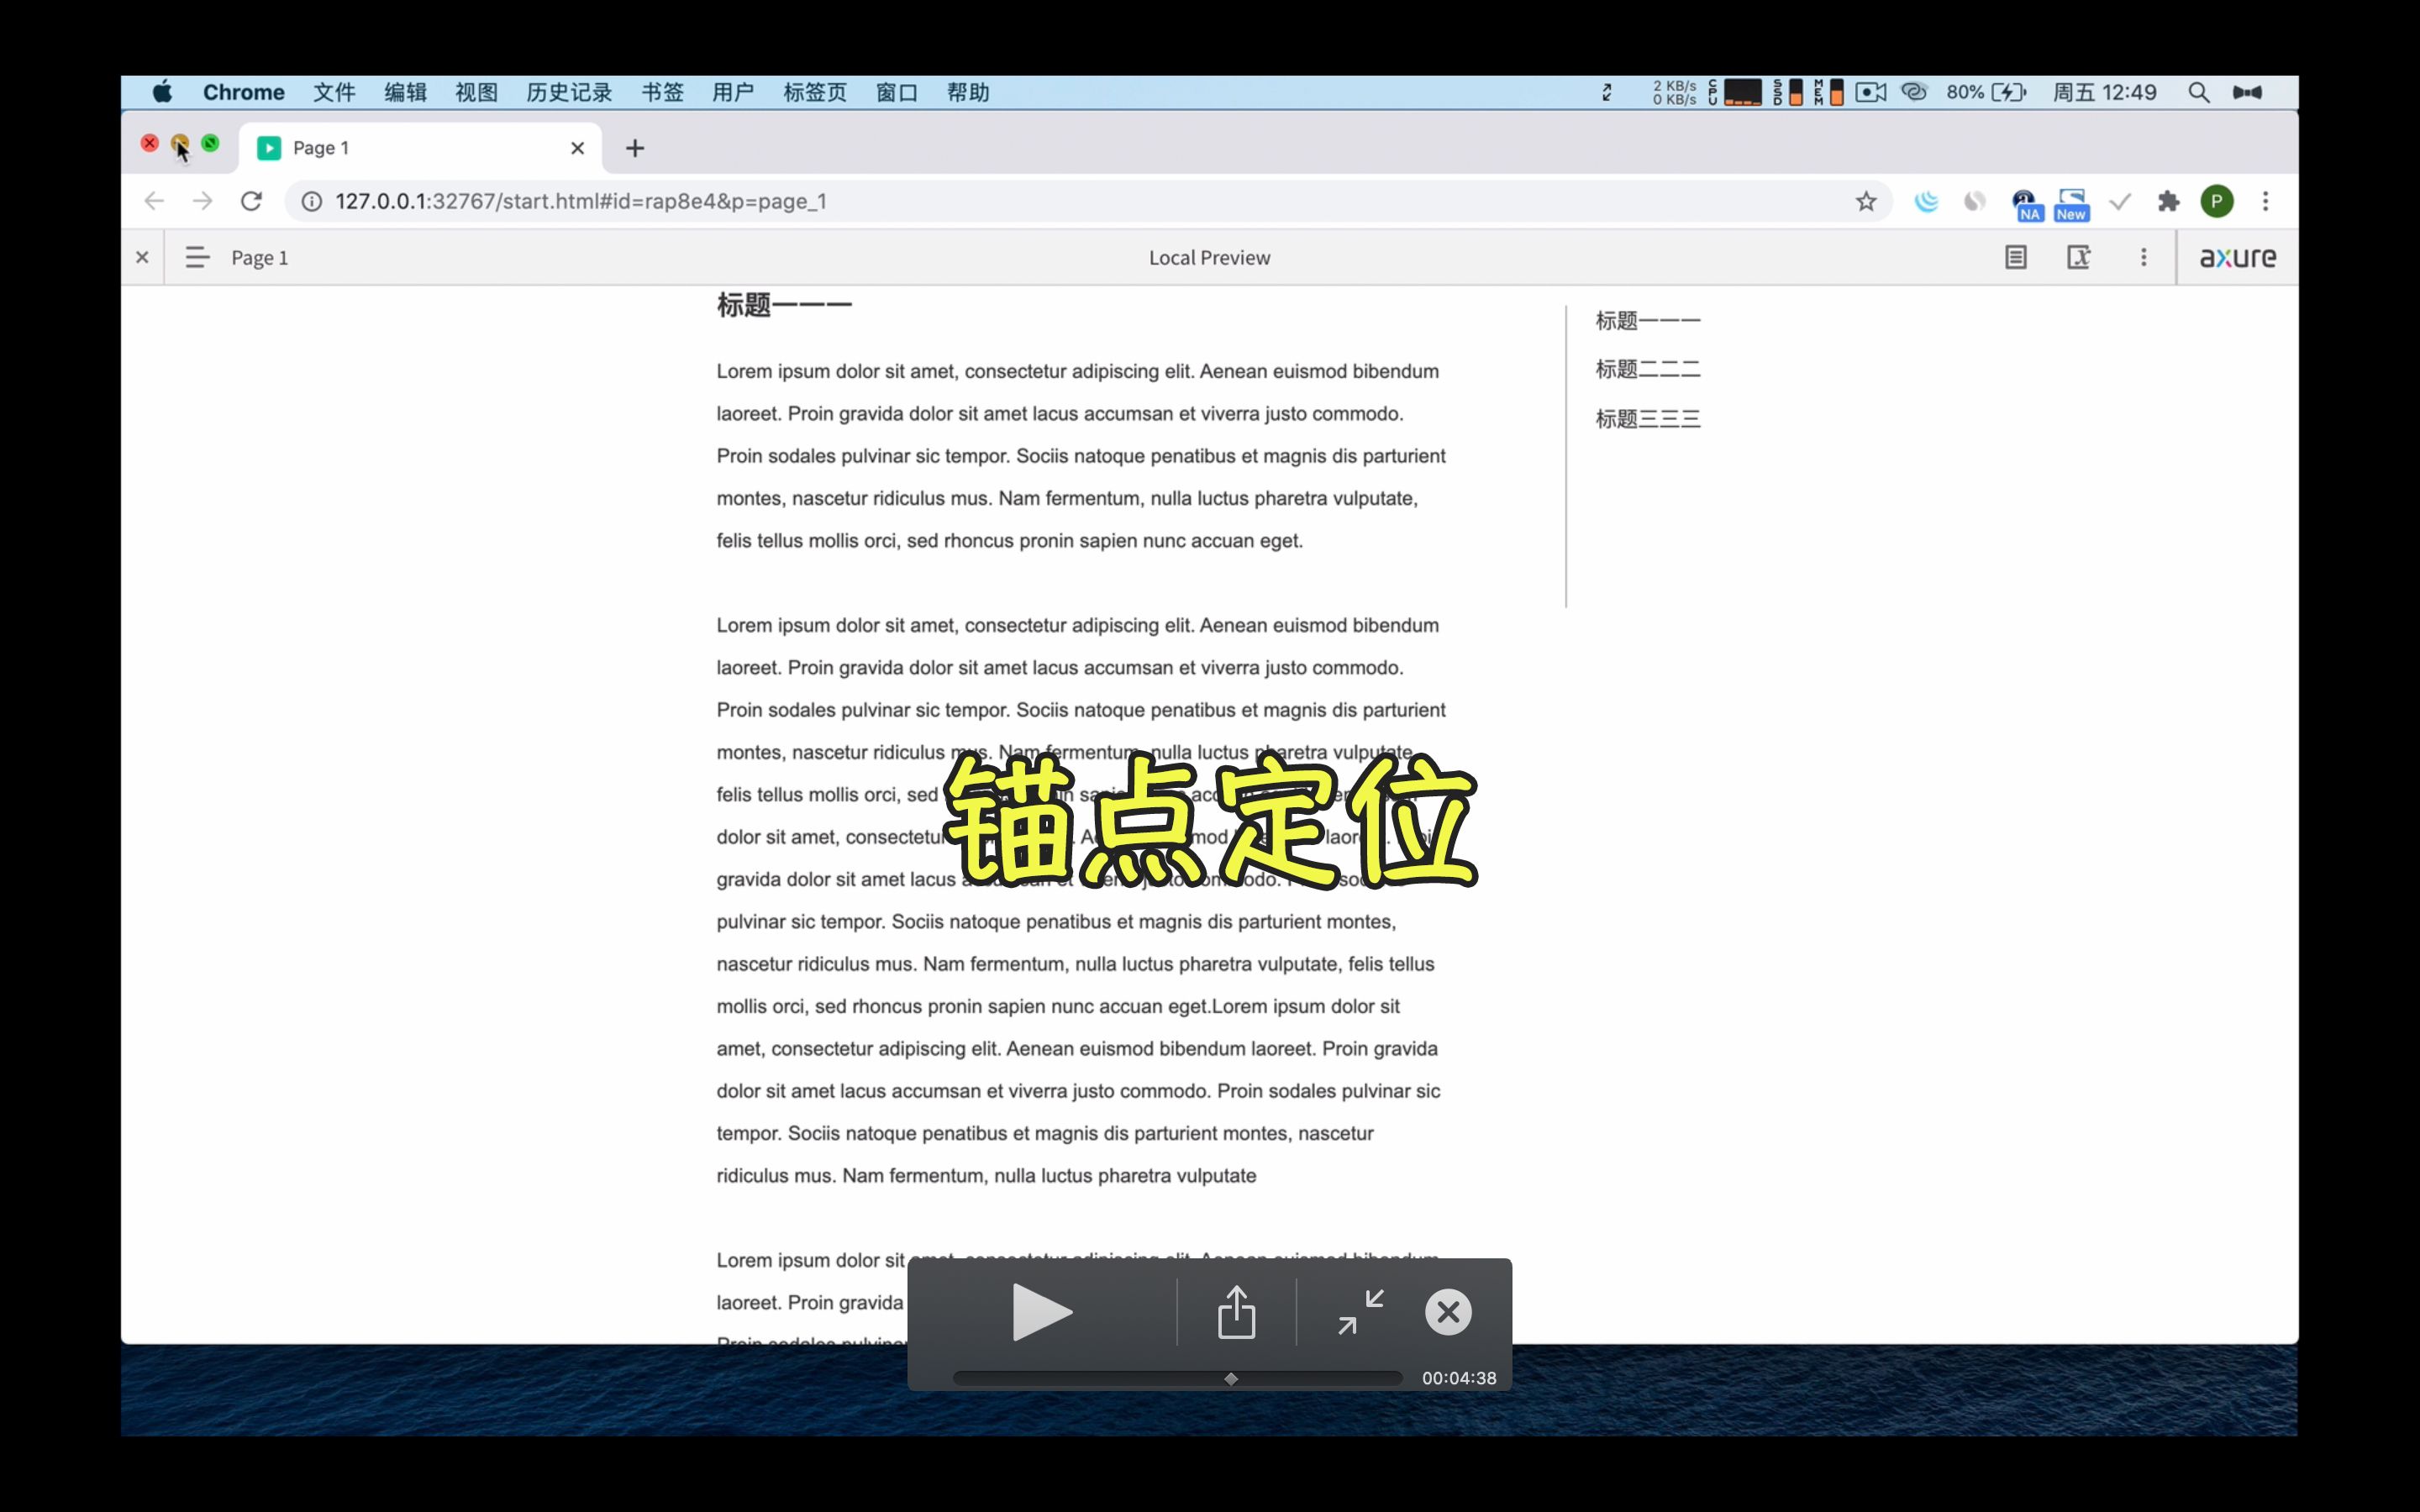Click the Axure RP logo icon
The width and height of the screenshot is (2420, 1512).
click(2237, 258)
